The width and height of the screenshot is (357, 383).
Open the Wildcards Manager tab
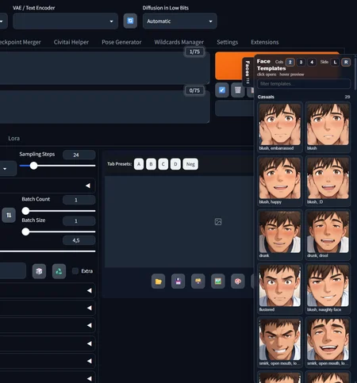[x=179, y=42]
